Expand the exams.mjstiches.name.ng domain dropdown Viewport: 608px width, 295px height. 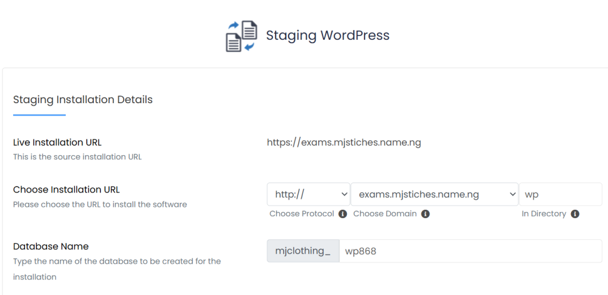[x=434, y=194]
